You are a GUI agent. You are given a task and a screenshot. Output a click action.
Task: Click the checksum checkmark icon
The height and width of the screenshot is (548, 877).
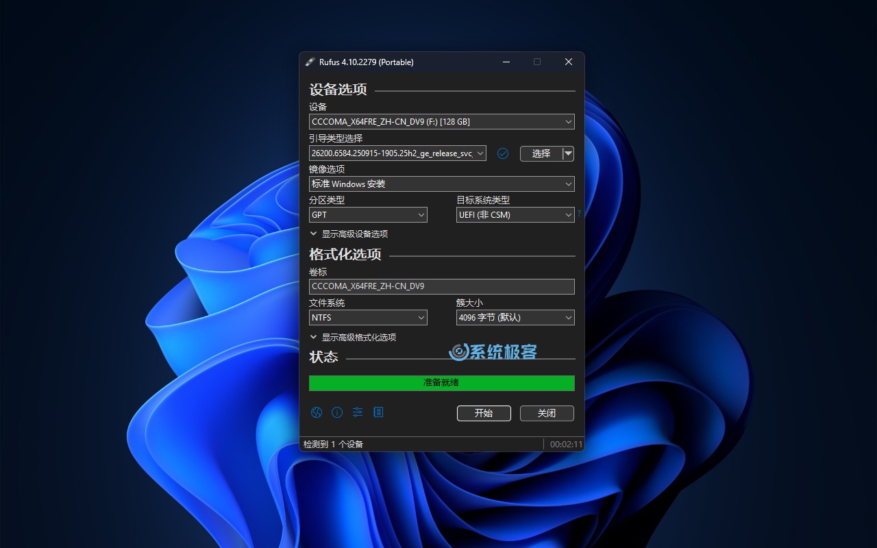503,153
